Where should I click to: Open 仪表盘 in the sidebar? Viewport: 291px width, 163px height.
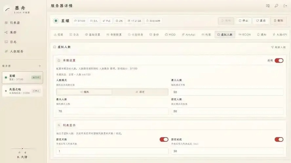12,23
